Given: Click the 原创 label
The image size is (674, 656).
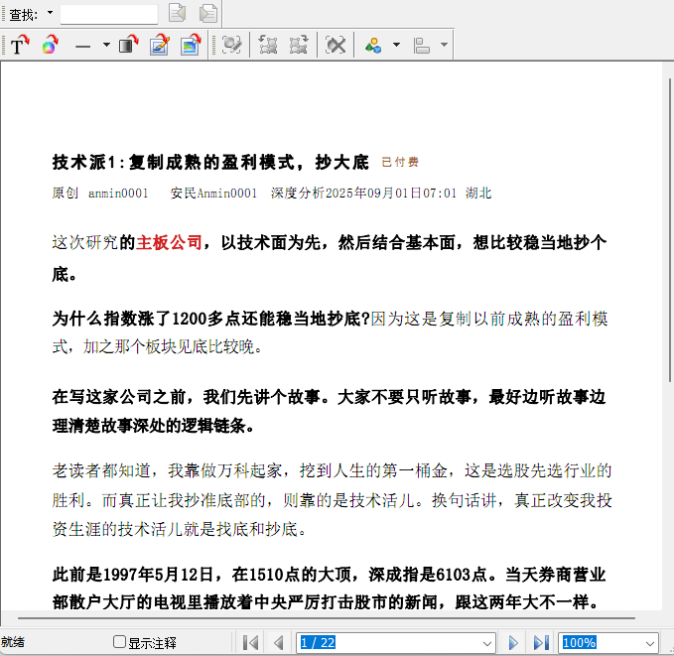Looking at the screenshot, I should tap(66, 193).
